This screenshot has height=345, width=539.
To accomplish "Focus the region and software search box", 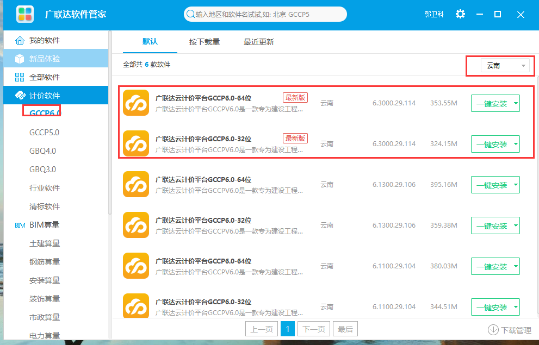I will [265, 14].
